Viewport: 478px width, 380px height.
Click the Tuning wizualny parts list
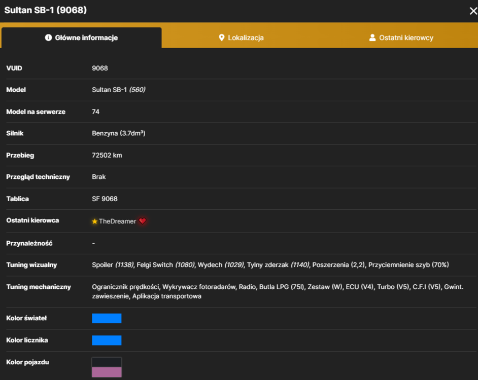click(x=270, y=265)
